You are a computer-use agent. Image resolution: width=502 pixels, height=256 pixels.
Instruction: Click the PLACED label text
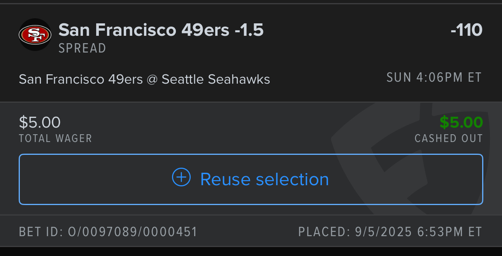pyautogui.click(x=324, y=232)
